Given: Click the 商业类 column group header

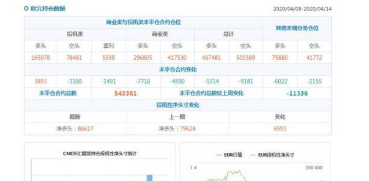Looking at the screenshot, I should click(x=160, y=34).
